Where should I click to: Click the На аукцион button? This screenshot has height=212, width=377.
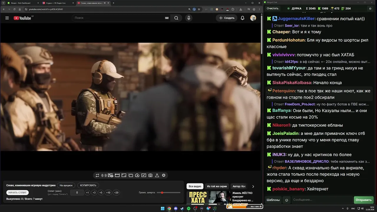click(66, 185)
